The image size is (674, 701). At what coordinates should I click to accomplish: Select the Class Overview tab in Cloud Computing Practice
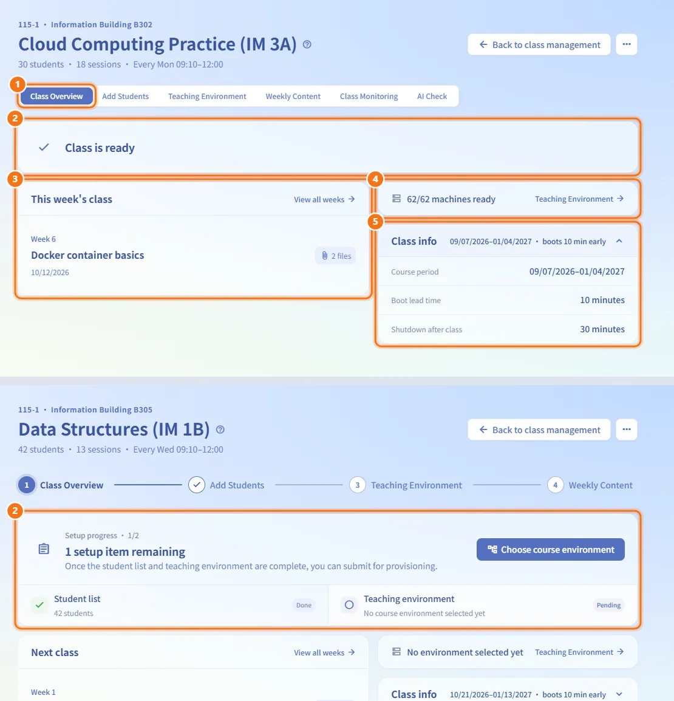coord(56,96)
